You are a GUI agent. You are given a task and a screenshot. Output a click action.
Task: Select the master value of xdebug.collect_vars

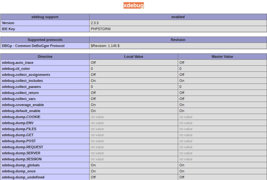[x=182, y=99]
